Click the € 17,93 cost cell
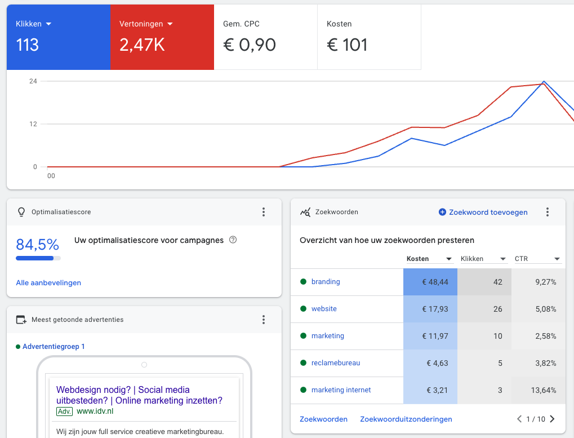This screenshot has height=438, width=574. click(x=430, y=309)
